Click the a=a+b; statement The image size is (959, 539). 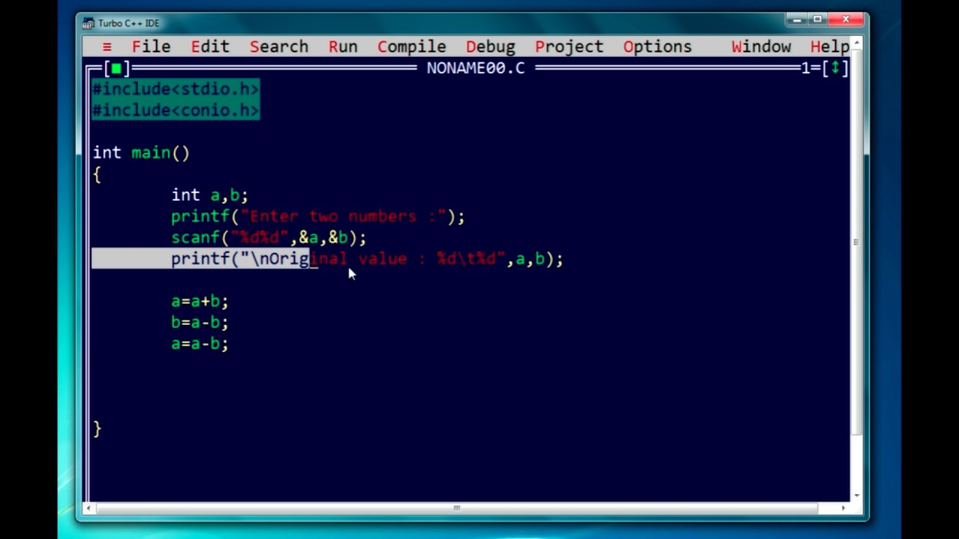199,302
